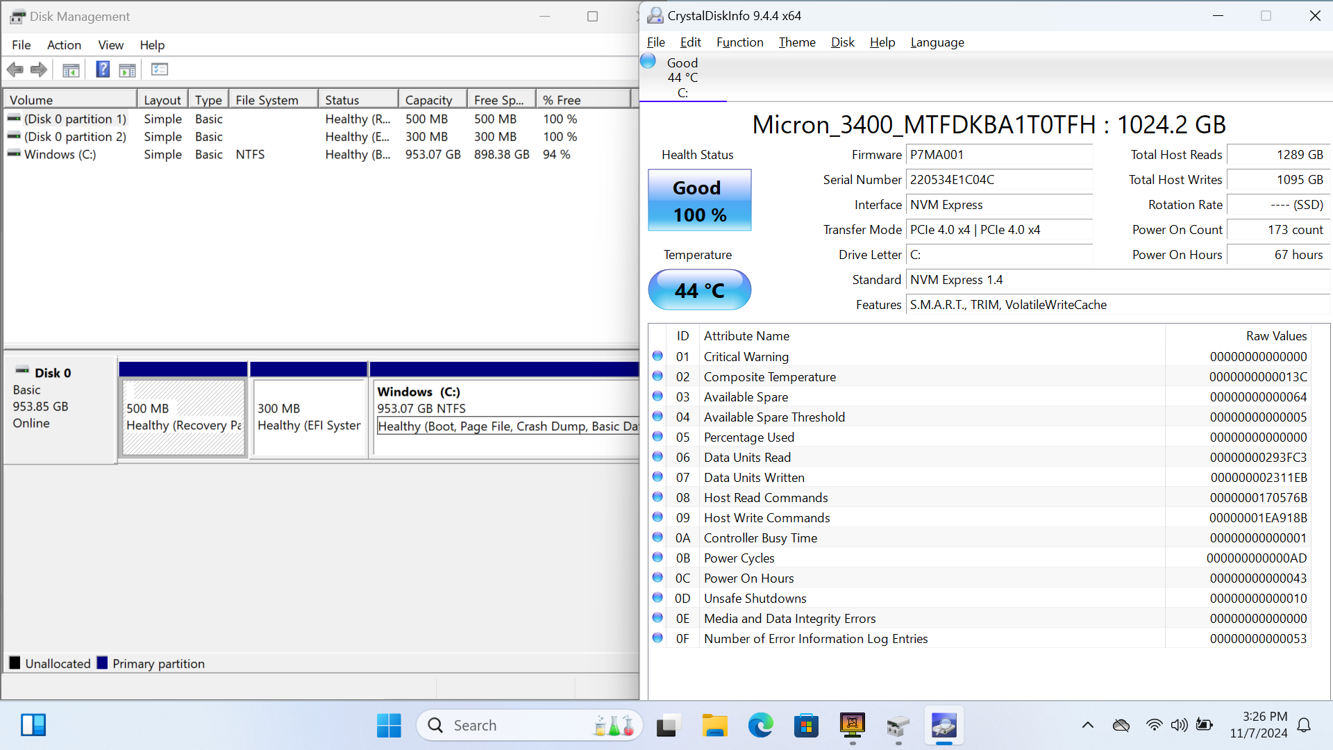
Task: Click the Show/Hide Console Tree toolbar icon
Action: [x=71, y=69]
